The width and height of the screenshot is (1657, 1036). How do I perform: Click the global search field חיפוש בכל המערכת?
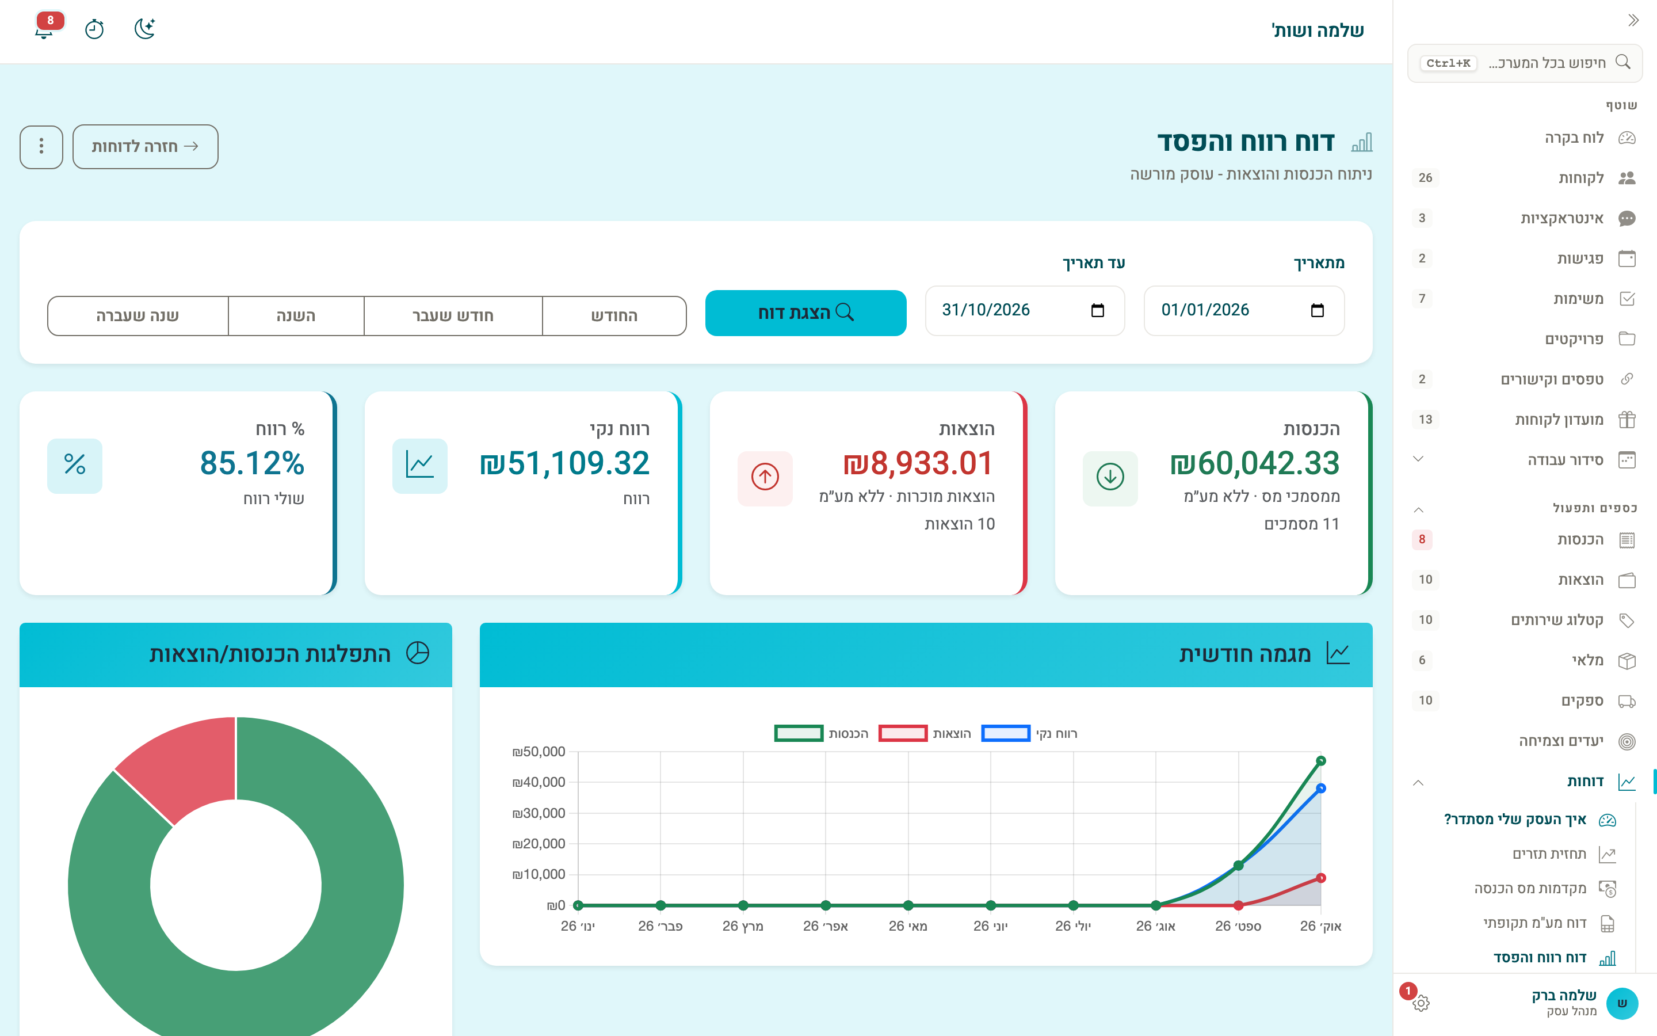point(1525,63)
